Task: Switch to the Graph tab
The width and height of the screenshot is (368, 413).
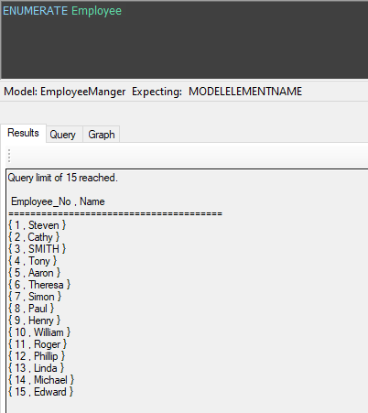Action: (102, 135)
